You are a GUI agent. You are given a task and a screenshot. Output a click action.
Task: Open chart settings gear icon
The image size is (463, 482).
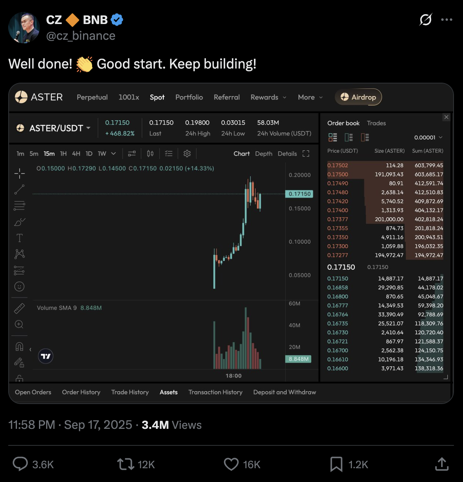(x=187, y=154)
